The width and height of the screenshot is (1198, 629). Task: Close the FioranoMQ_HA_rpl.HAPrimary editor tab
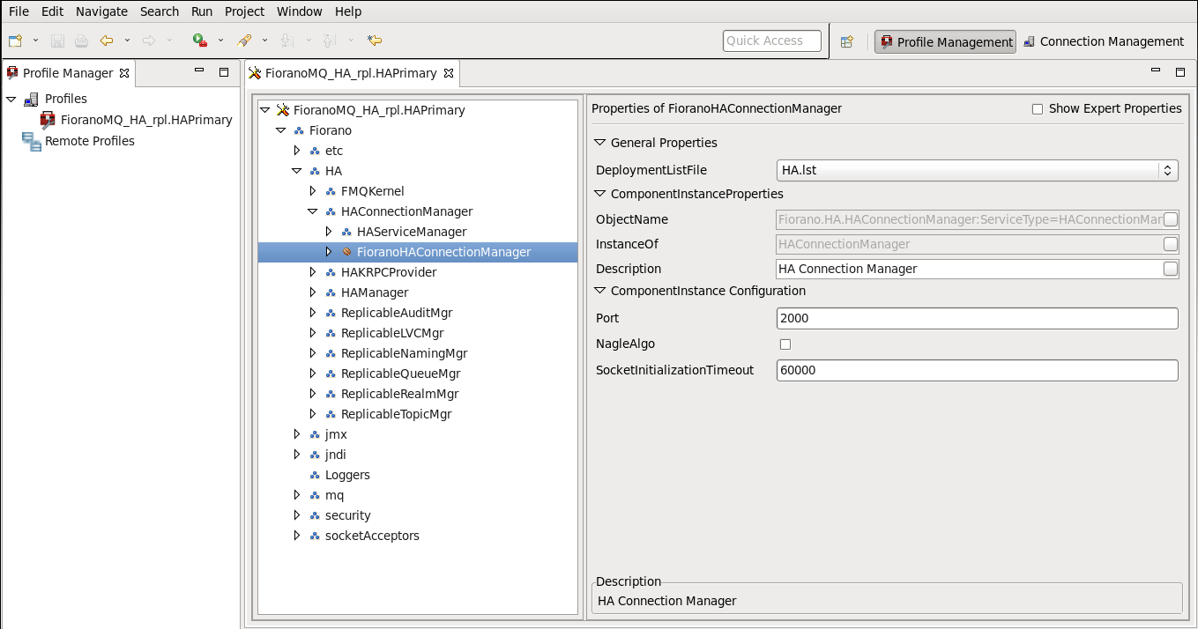tap(449, 73)
